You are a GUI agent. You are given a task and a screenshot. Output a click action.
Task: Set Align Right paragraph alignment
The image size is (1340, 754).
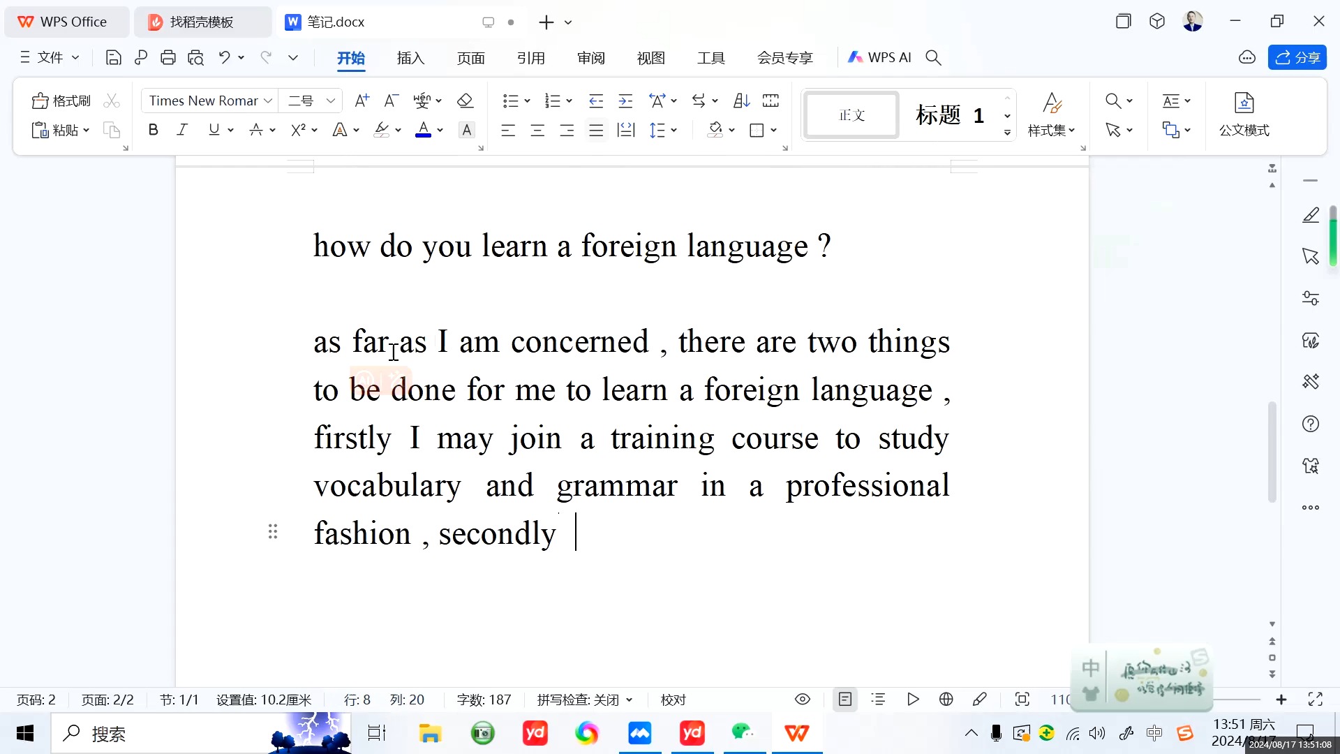[x=567, y=131]
